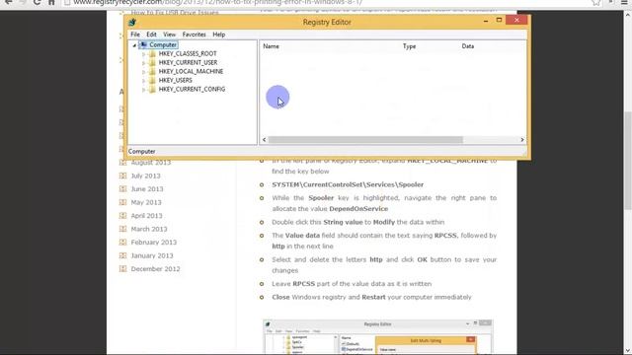The width and height of the screenshot is (632, 355).
Task: Click the browser back arrow
Action: click(8, 2)
